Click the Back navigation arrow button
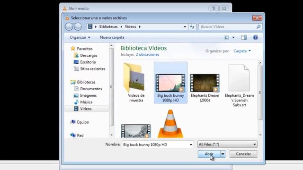Image resolution: width=303 pixels, height=170 pixels. 69,26
